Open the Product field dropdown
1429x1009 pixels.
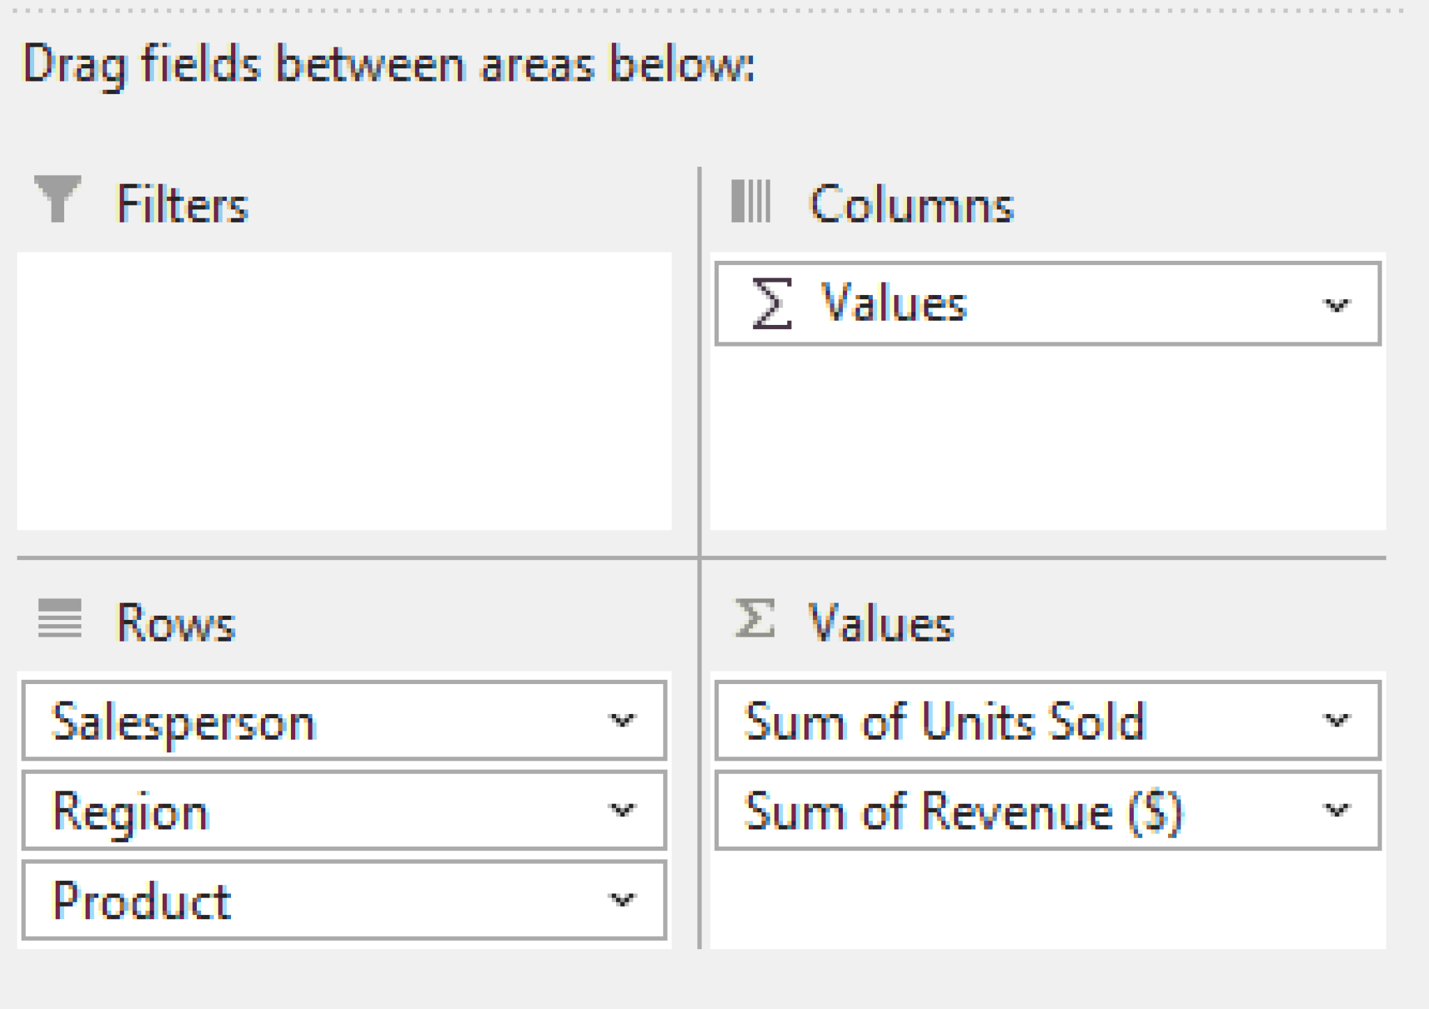point(622,901)
